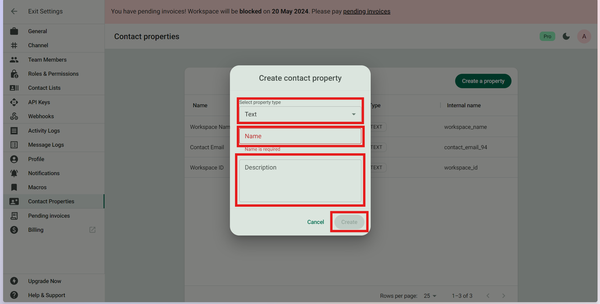Expand the Rows per page dropdown

click(430, 296)
